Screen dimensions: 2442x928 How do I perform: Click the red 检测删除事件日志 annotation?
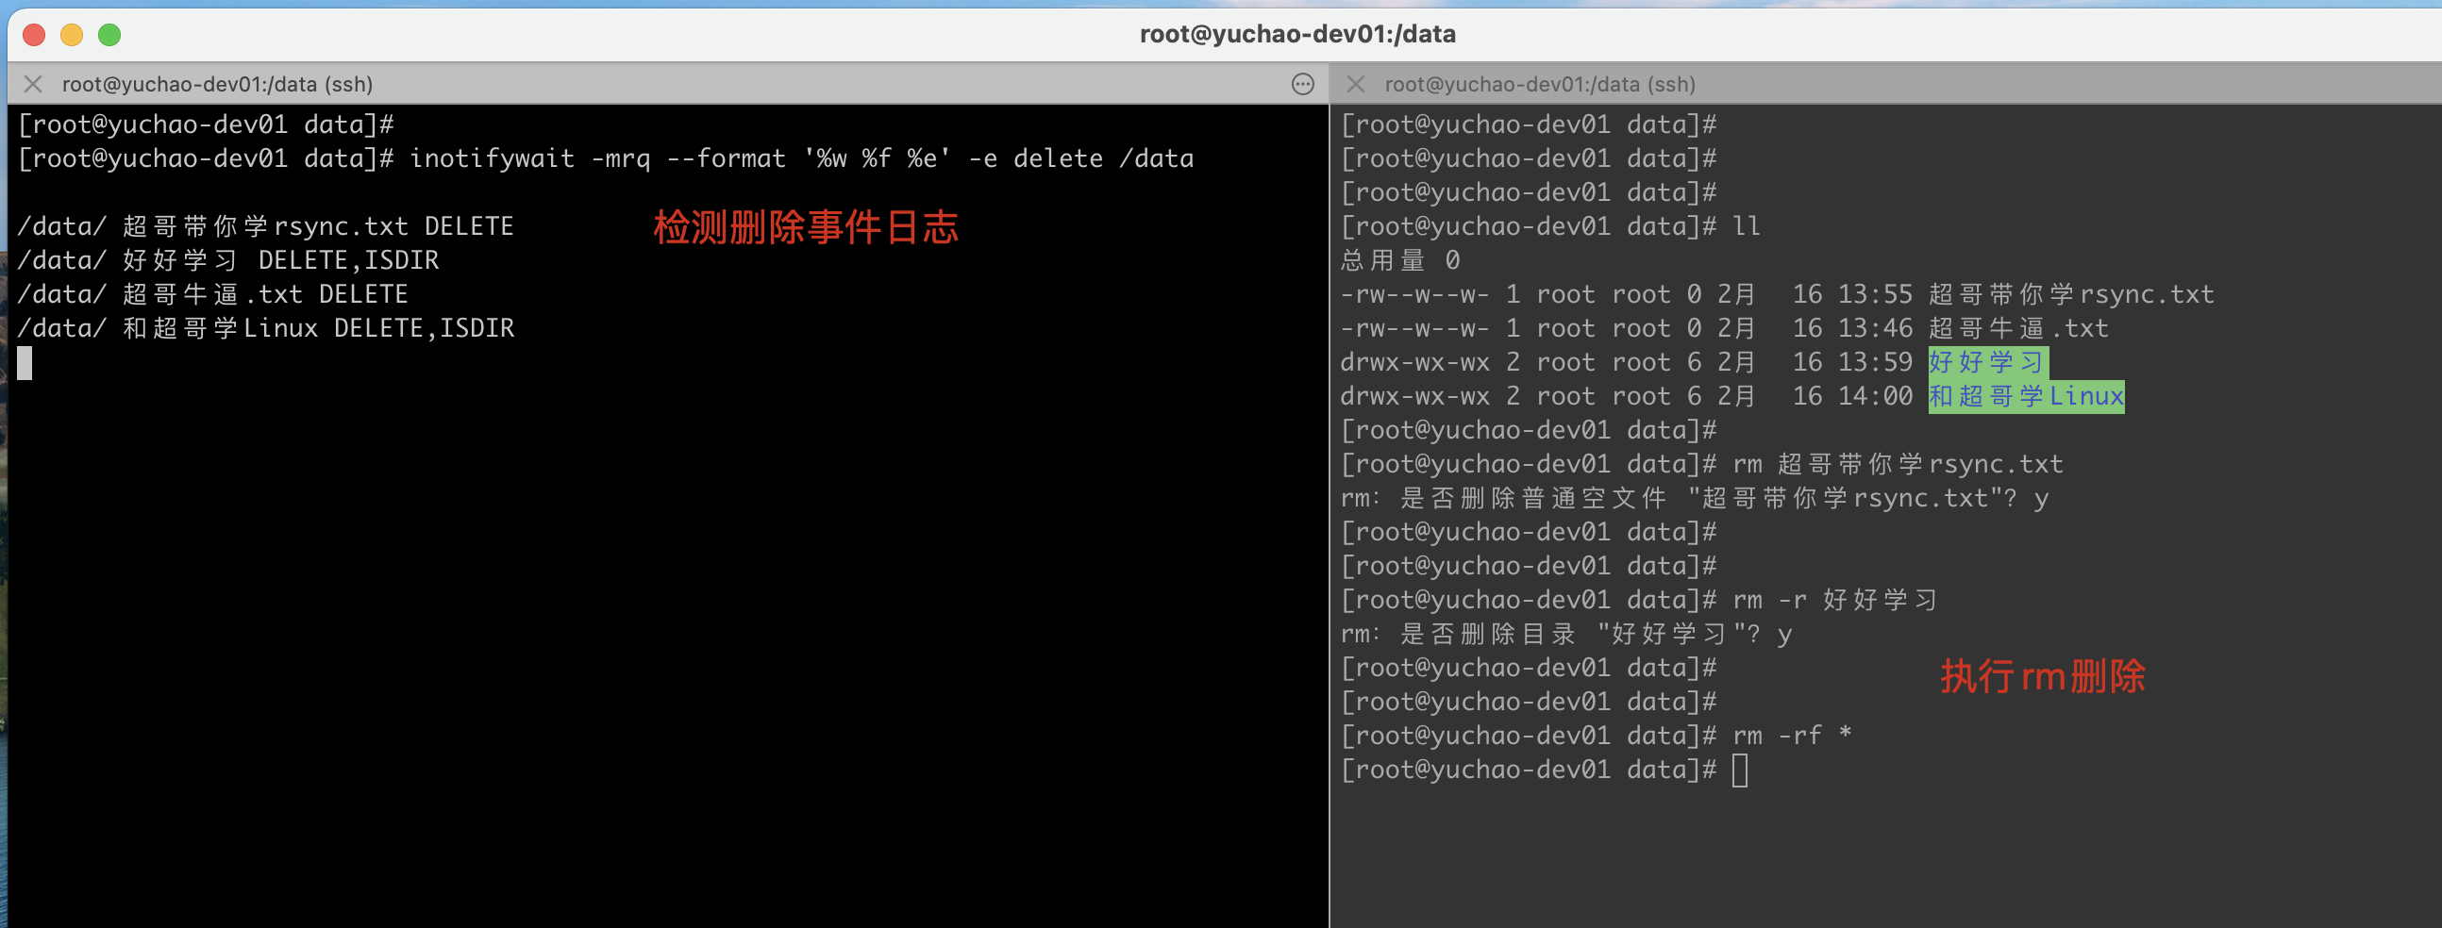pos(805,227)
